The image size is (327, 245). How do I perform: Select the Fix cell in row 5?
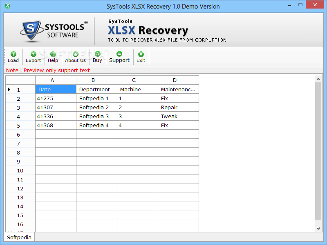[x=178, y=125]
